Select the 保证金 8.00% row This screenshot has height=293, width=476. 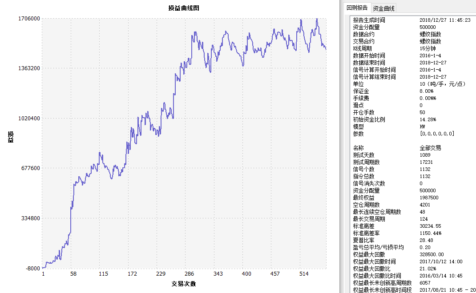point(361,91)
